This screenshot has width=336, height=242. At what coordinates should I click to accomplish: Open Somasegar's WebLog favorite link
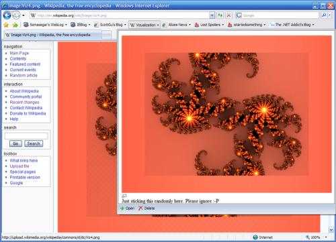[44, 25]
